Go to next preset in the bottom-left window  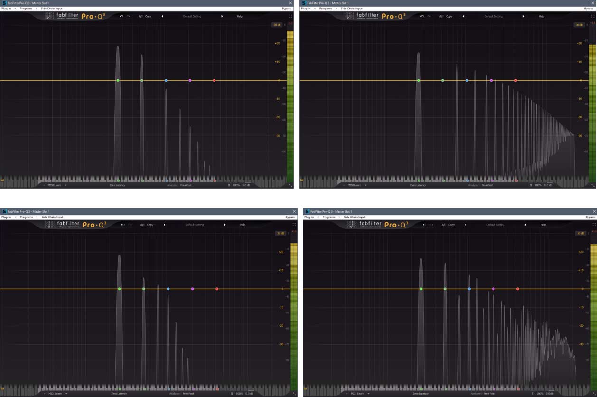tap(224, 225)
